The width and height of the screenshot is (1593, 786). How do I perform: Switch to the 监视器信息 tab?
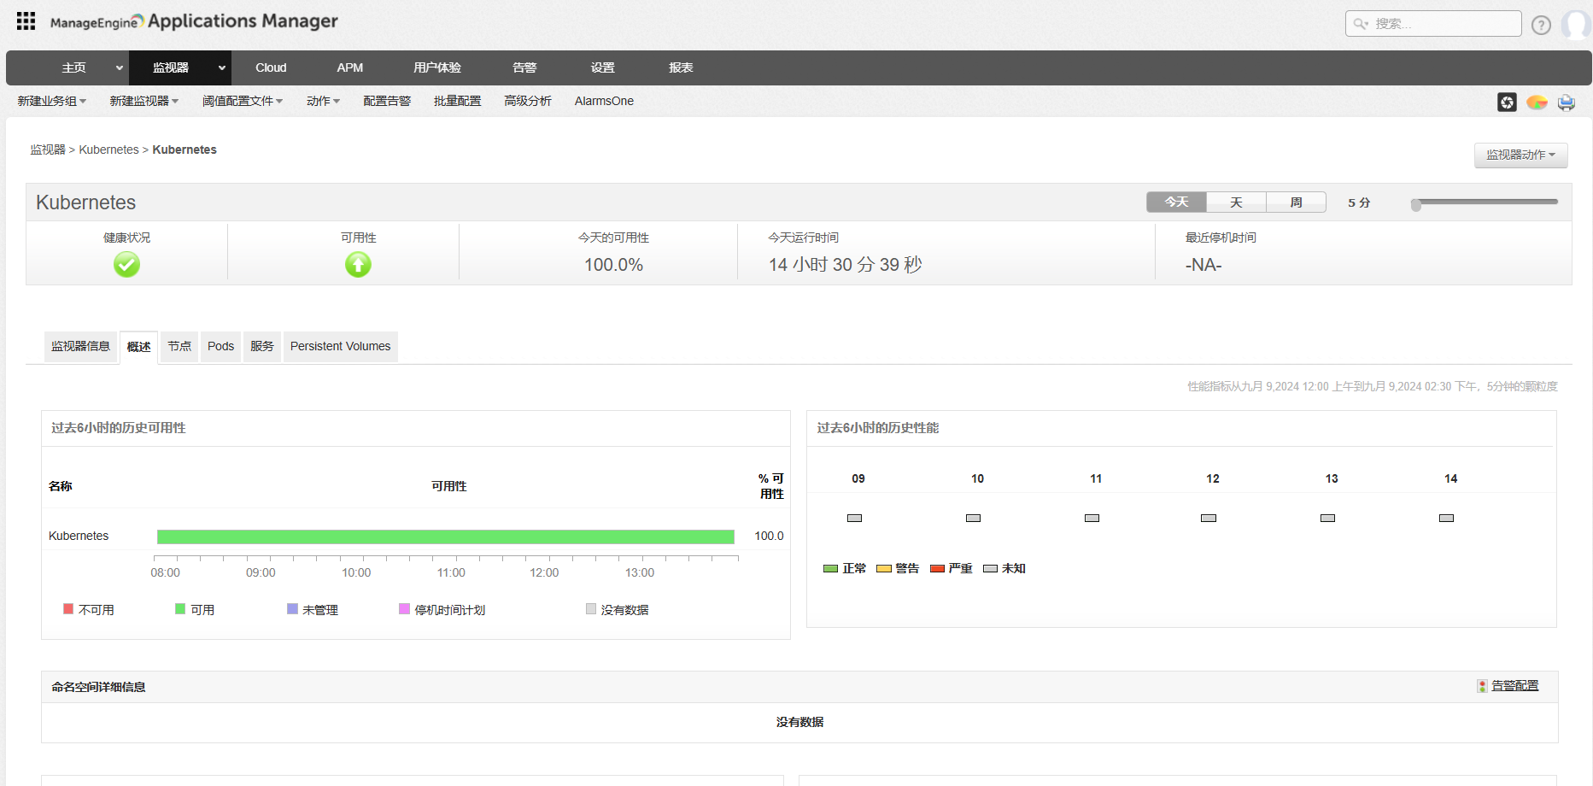click(80, 346)
